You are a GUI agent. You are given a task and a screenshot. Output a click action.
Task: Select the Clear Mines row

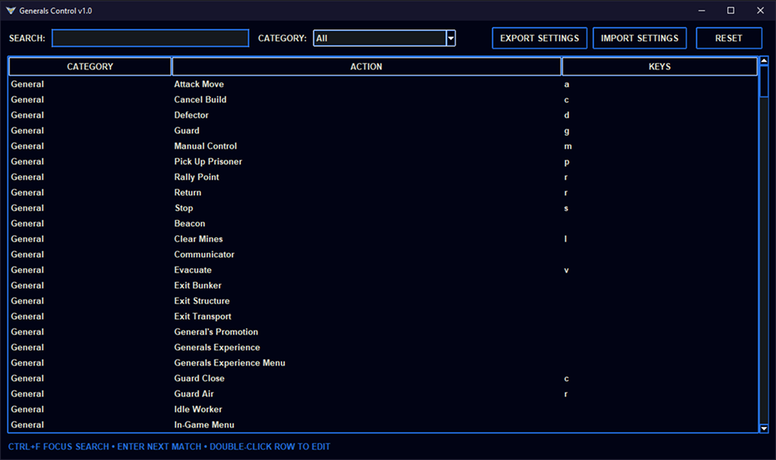(x=383, y=239)
